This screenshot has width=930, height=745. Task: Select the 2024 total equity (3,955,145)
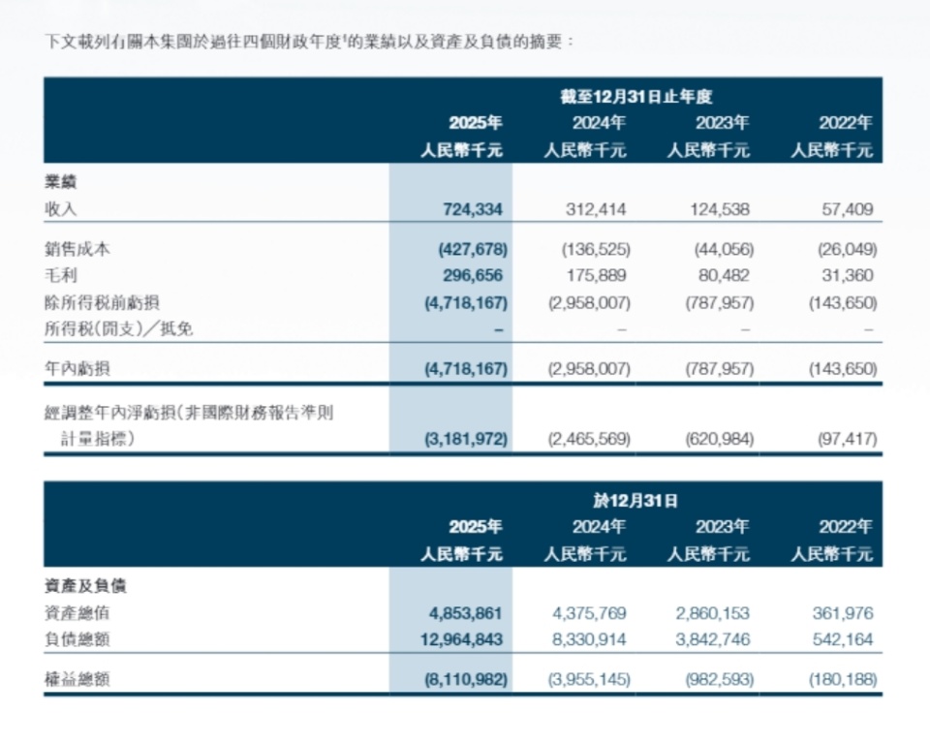click(x=590, y=680)
